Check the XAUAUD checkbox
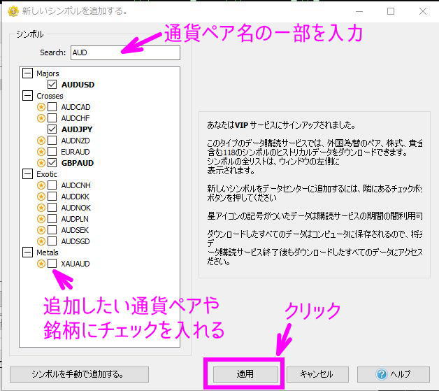The image size is (439, 391). (x=52, y=264)
